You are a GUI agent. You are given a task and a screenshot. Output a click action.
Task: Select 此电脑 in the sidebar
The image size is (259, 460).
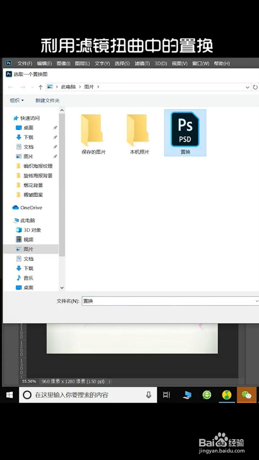[24, 220]
